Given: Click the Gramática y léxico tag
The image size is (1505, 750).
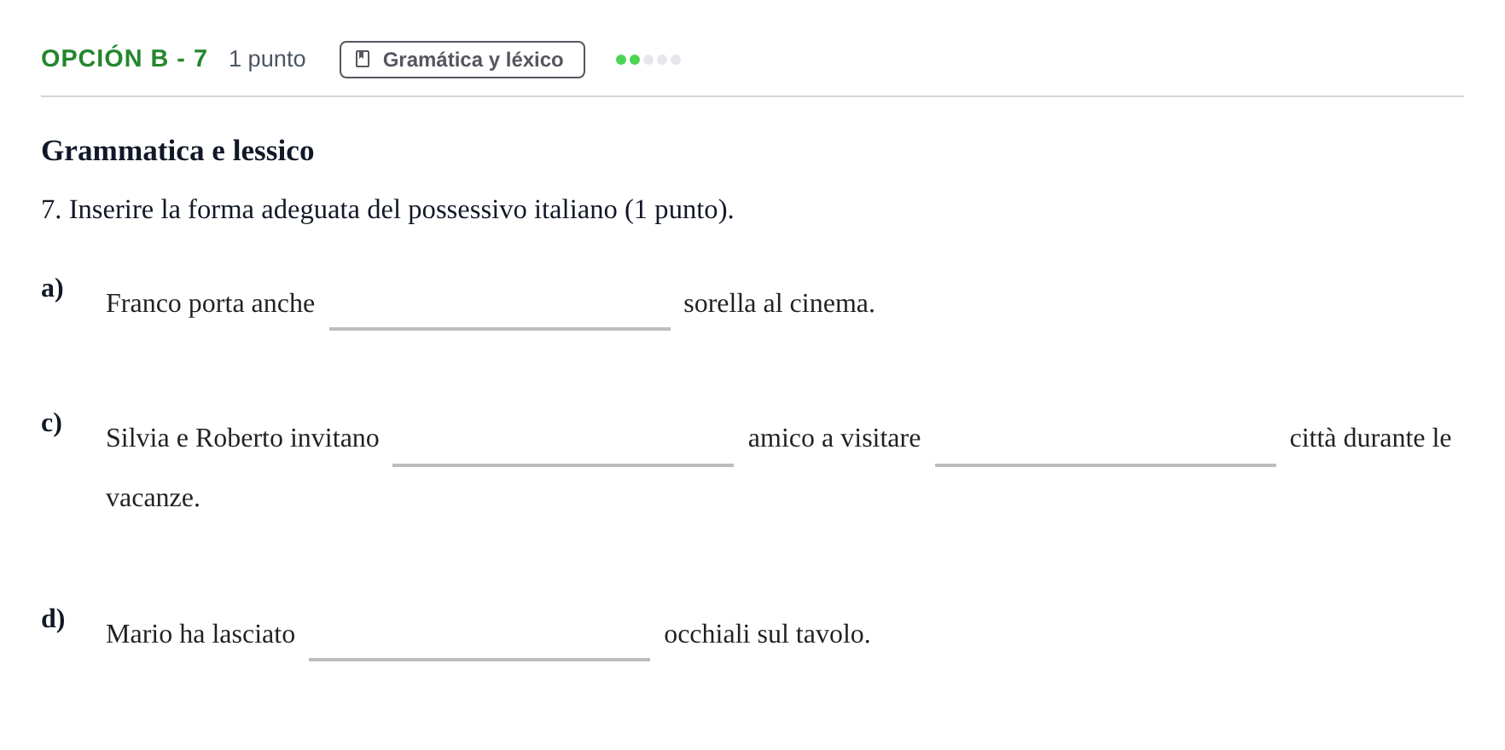Looking at the screenshot, I should click(462, 60).
